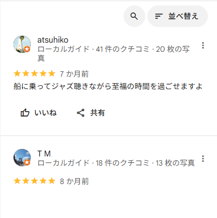Open atsuhiko's profile picture
The image size is (217, 218).
point(22,44)
